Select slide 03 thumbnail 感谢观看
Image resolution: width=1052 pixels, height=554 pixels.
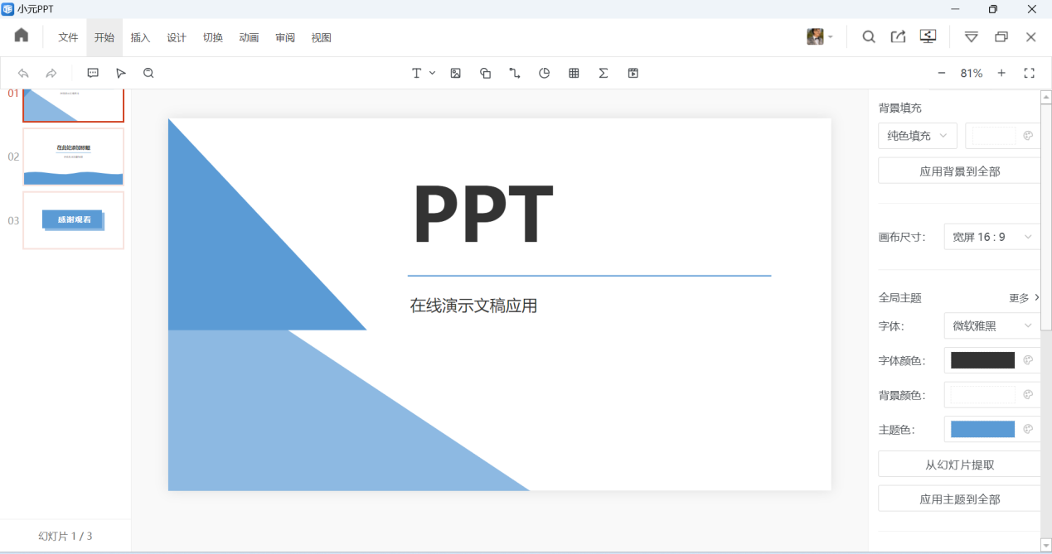point(73,220)
